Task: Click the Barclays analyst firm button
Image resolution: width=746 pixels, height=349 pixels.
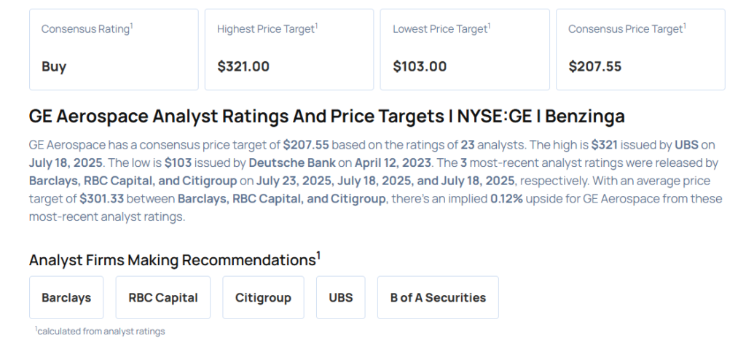Action: point(66,297)
